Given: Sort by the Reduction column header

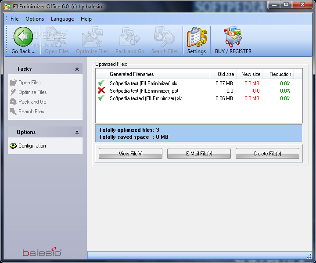Looking at the screenshot, I should point(278,74).
